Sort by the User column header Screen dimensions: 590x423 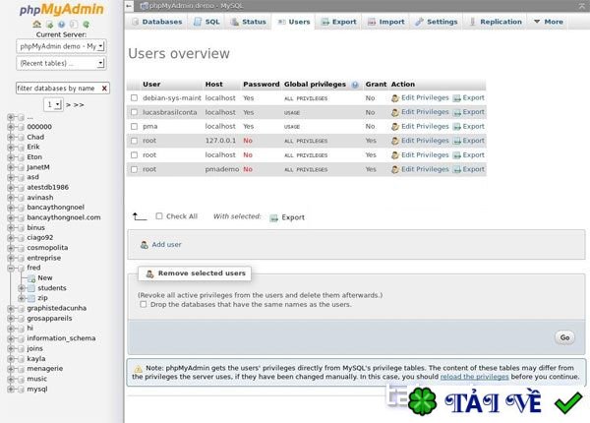coord(151,85)
